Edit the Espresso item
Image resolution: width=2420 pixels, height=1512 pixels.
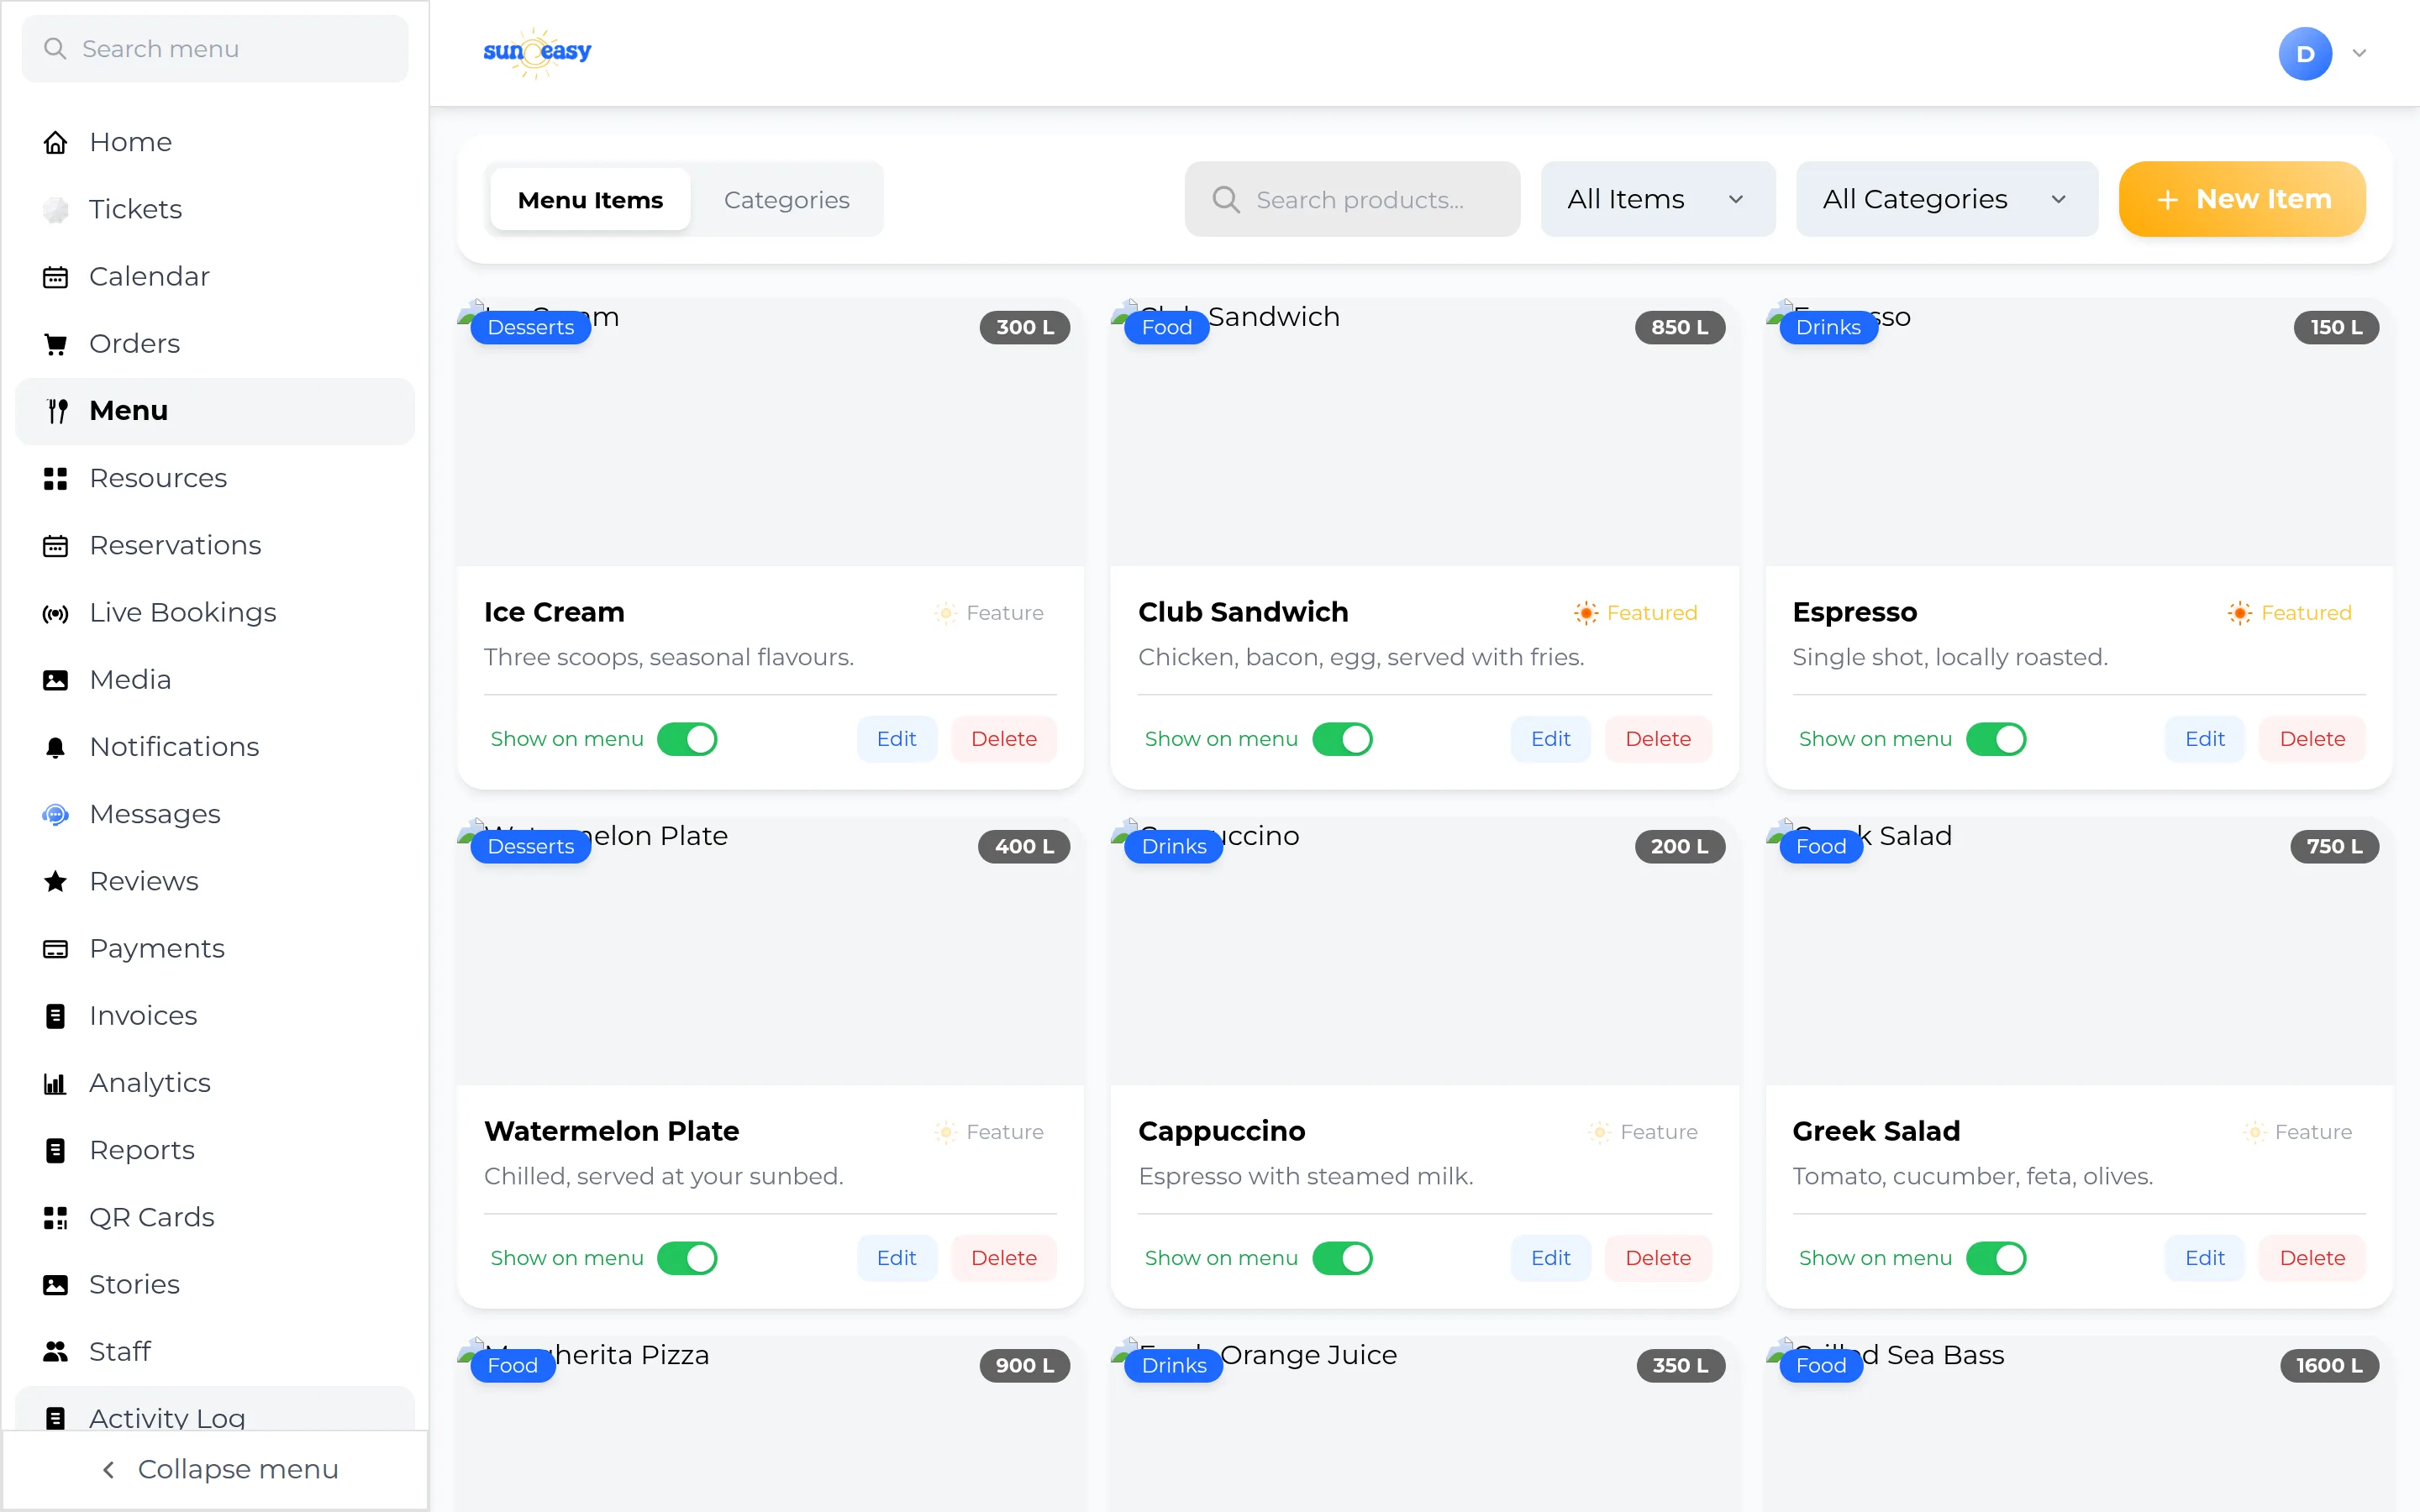point(2204,739)
